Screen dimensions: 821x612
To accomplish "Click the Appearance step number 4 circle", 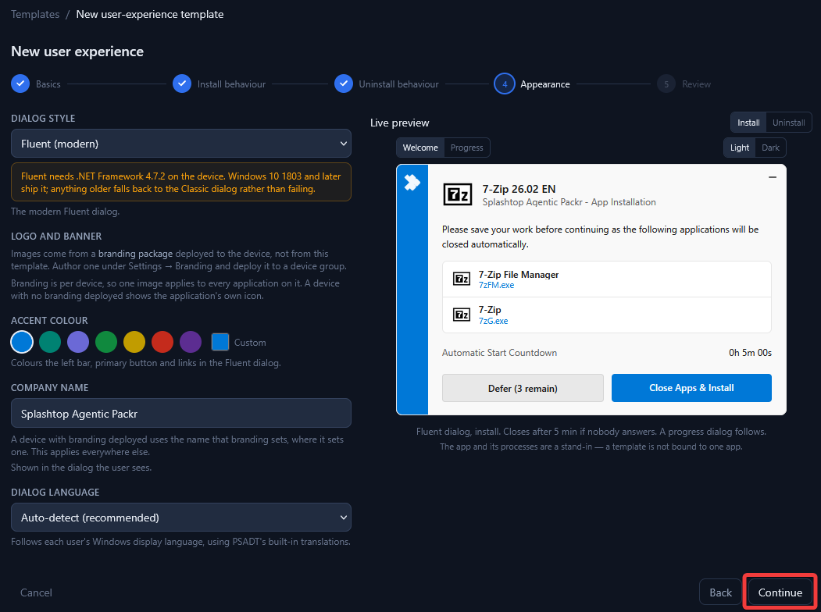I will [x=504, y=84].
